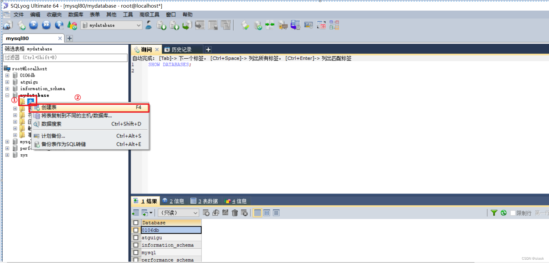Click the schema synchronization green arrows icon
549x263 pixels.
tap(270, 25)
